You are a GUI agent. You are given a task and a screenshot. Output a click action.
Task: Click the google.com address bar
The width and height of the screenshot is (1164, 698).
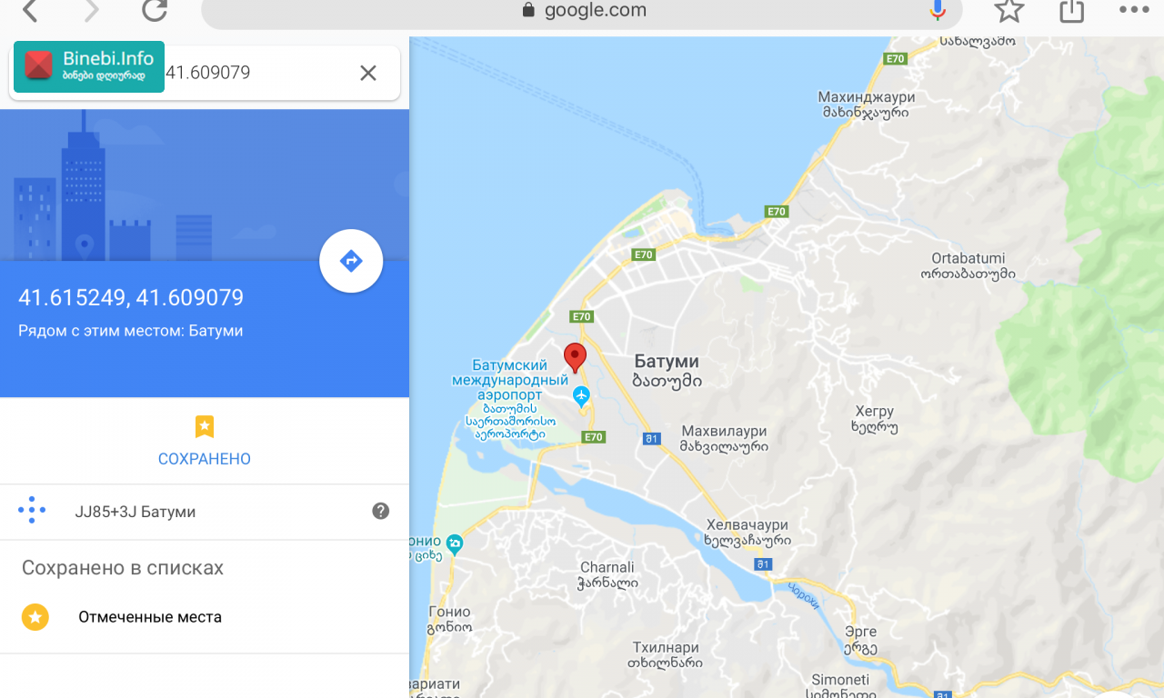[x=582, y=11]
